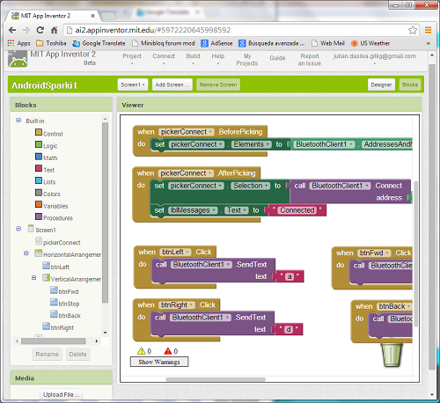440x403 pixels.
Task: Select Text blocks category
Action: point(45,170)
